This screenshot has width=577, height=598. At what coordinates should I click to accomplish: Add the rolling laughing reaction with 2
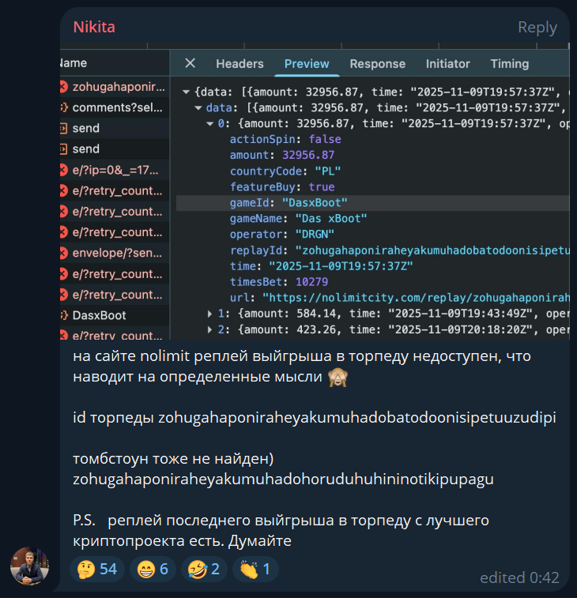click(204, 569)
